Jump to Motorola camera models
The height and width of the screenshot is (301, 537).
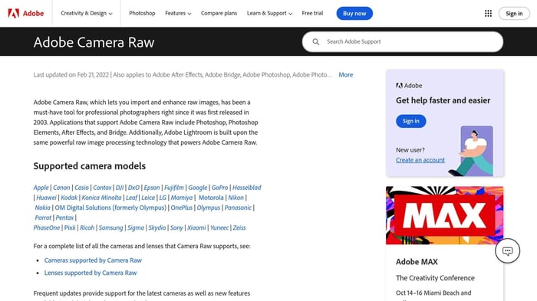211,198
